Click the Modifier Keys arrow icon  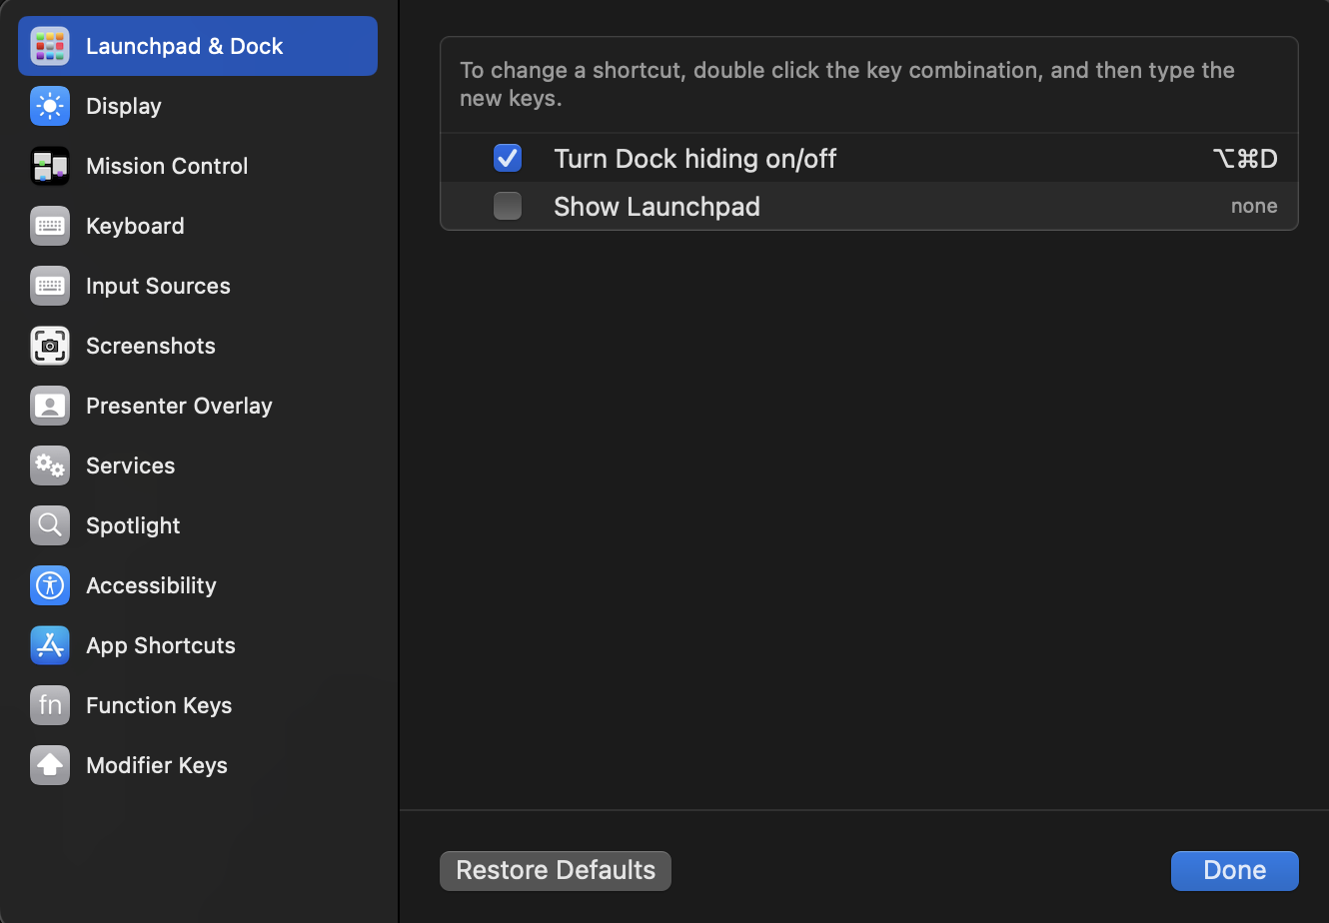(x=50, y=765)
